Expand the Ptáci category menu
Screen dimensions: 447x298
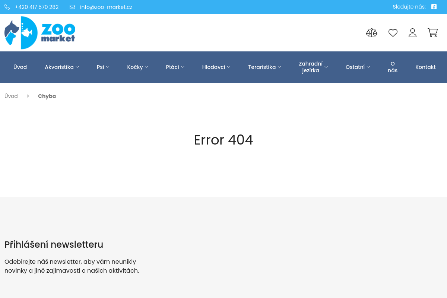tap(175, 67)
